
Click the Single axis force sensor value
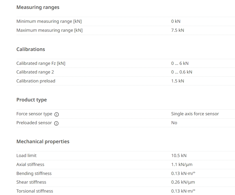click(195, 114)
